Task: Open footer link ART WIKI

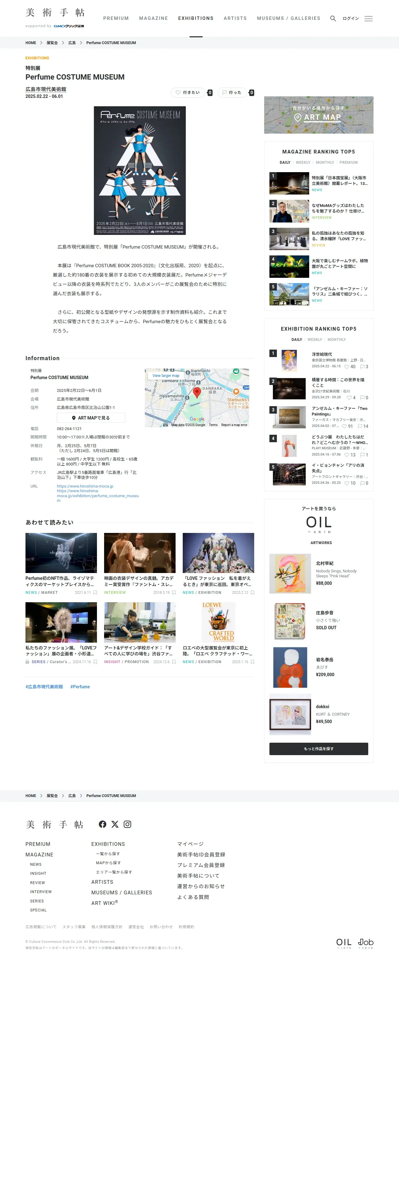Action: pyautogui.click(x=104, y=903)
